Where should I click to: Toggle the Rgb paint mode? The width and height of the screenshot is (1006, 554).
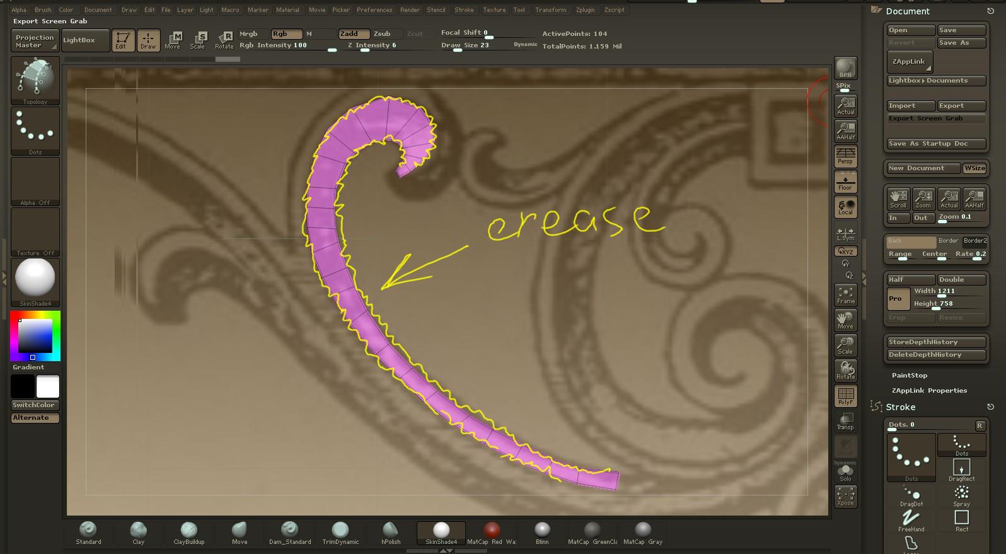point(286,34)
